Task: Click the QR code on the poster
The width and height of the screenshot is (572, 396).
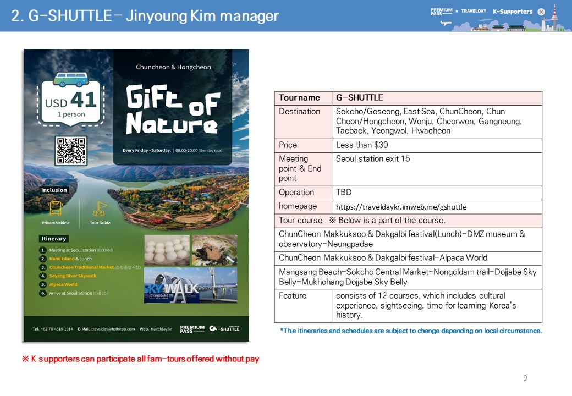Action: point(71,151)
